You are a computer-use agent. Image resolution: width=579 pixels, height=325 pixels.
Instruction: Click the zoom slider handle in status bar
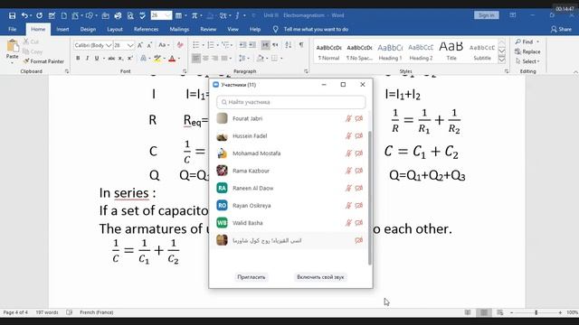tap(536, 312)
